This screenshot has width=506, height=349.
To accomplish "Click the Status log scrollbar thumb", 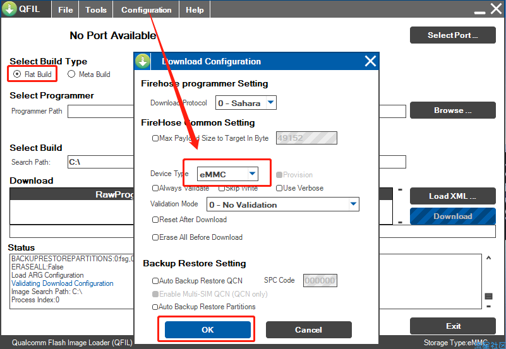I will [x=488, y=296].
